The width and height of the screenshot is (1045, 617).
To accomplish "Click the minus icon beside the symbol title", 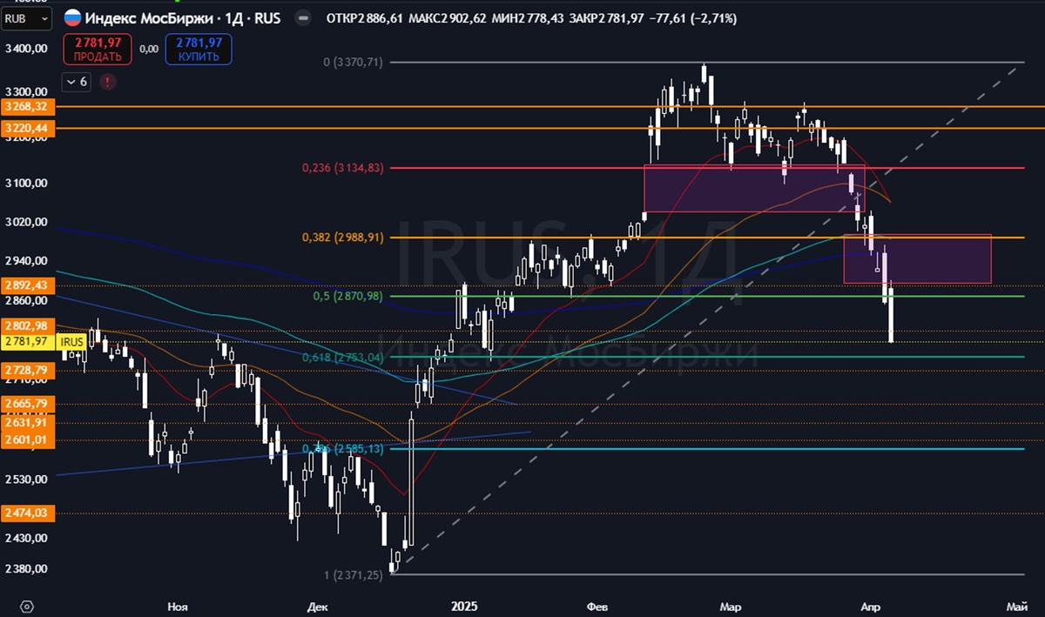I will pyautogui.click(x=301, y=17).
